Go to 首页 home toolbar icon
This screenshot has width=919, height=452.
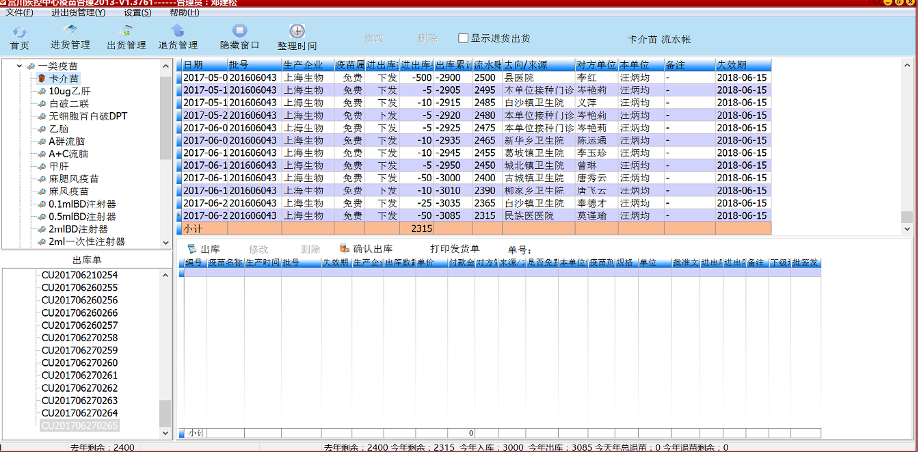click(20, 31)
